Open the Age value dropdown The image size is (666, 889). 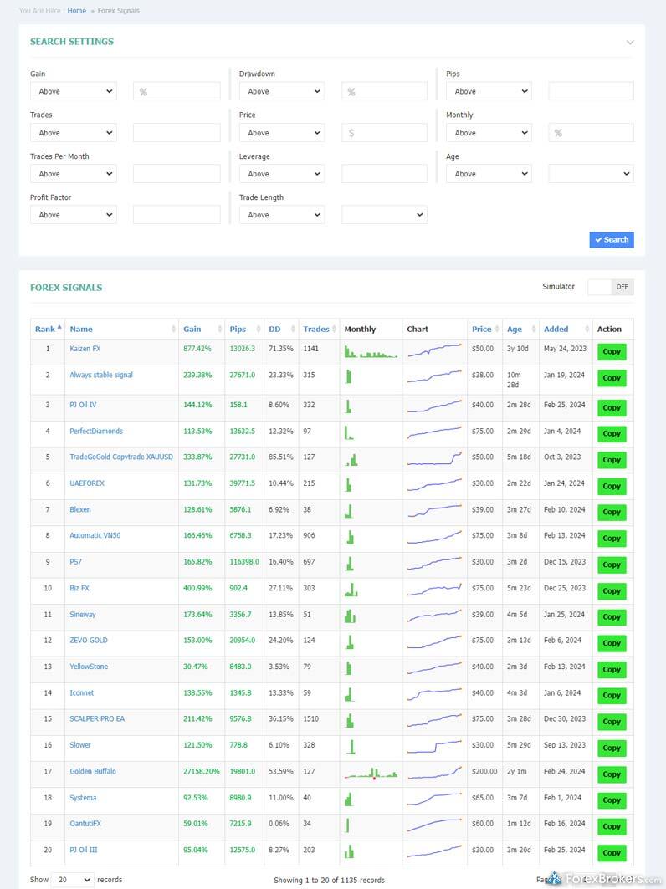point(591,174)
